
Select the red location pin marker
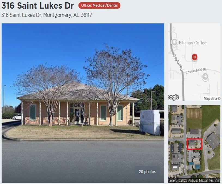[194, 57]
